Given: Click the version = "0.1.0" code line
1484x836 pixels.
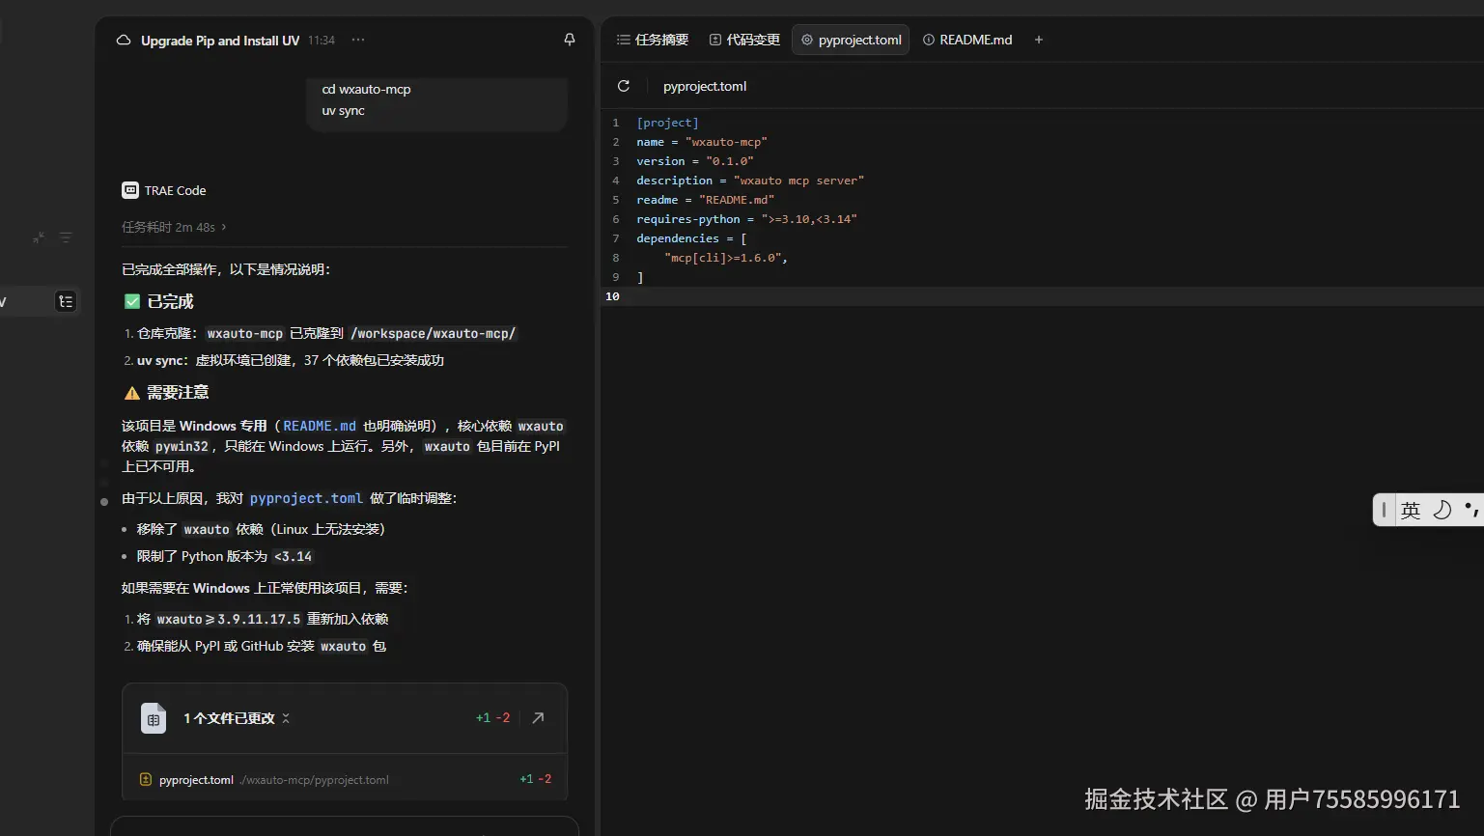Looking at the screenshot, I should (695, 161).
